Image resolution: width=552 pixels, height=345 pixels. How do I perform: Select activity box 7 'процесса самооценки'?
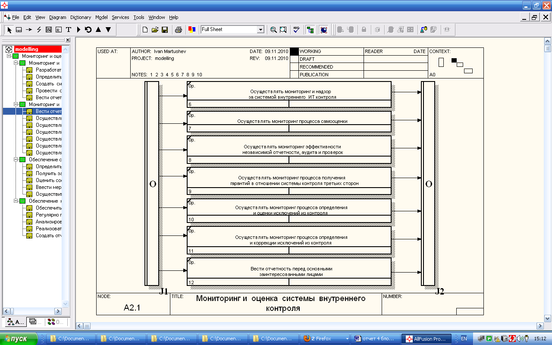(x=289, y=121)
